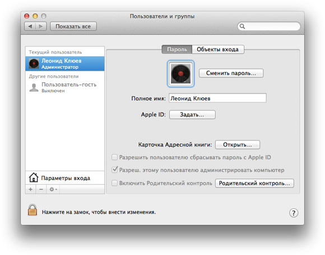Switch to the Пароль tab
Screen dimensions: 325x255
tap(177, 49)
